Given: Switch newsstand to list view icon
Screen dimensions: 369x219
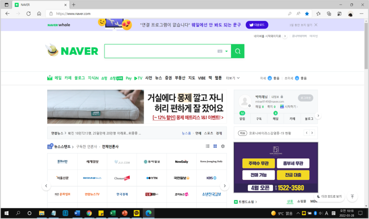Looking at the screenshot, I should tap(208, 146).
